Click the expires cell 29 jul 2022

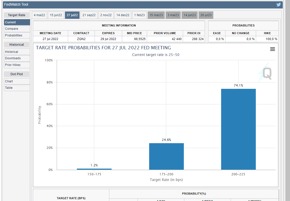[108, 39]
